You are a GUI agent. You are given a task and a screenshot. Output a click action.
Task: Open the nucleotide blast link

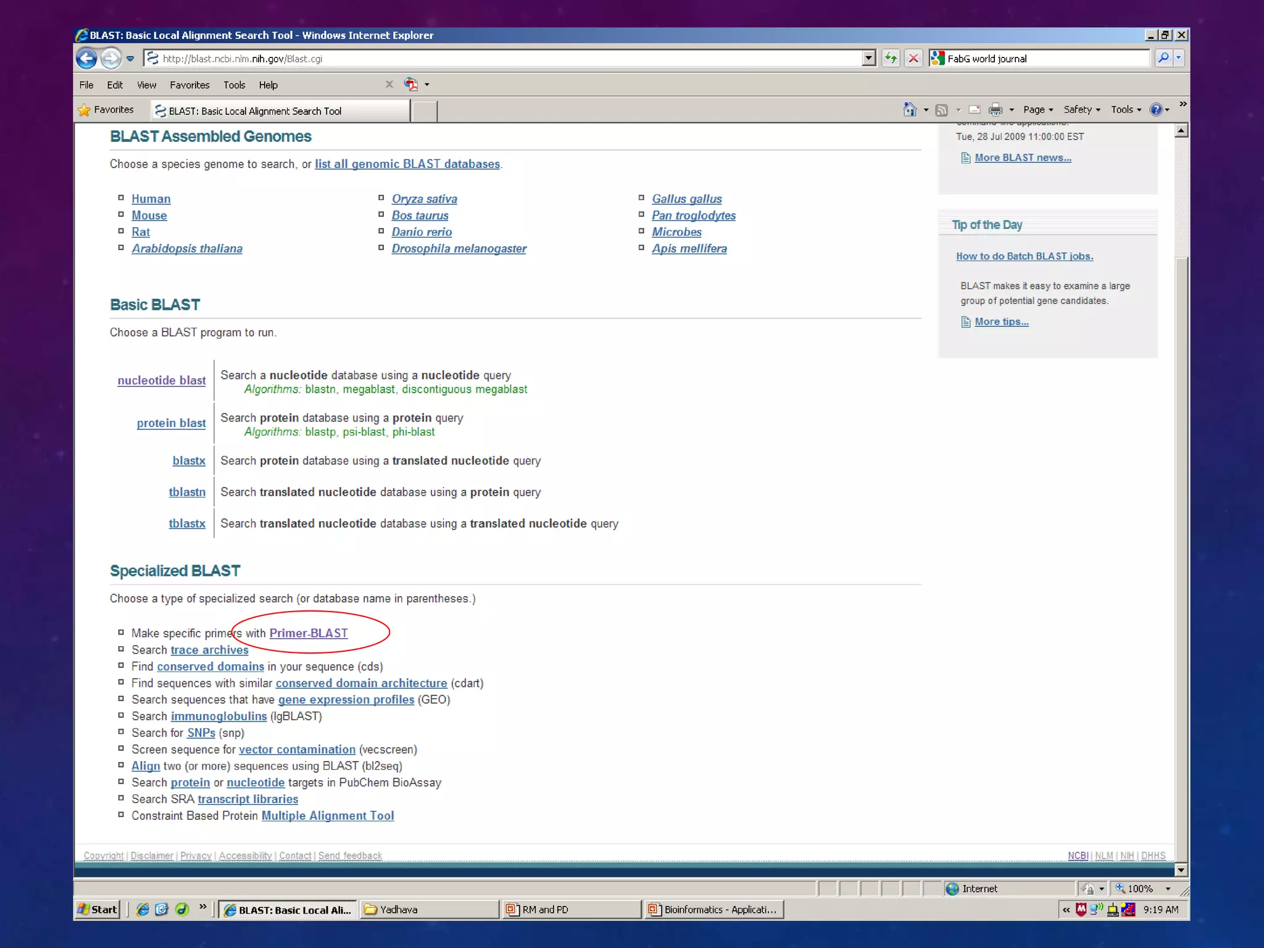162,381
